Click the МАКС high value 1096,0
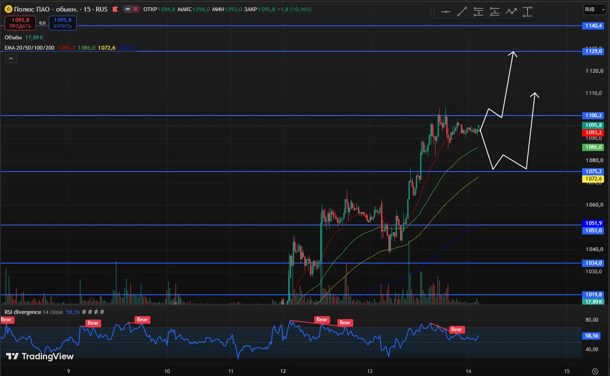Image resolution: width=610 pixels, height=376 pixels. click(201, 9)
